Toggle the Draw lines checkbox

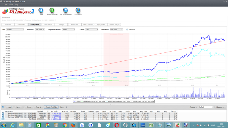pos(127,29)
